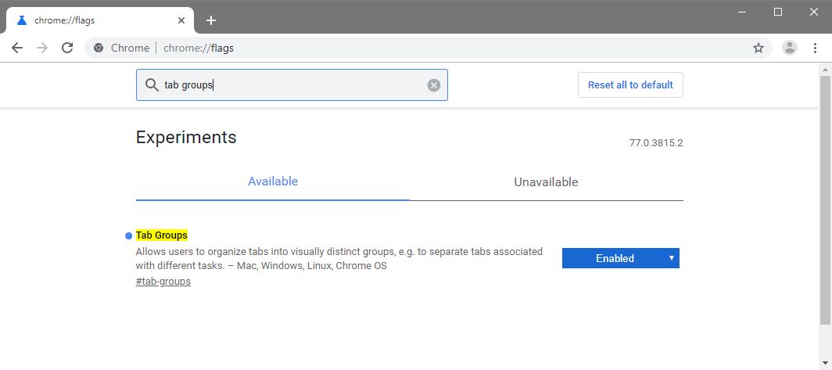This screenshot has height=370, width=832.
Task: Bookmark this page with the star icon
Action: pyautogui.click(x=758, y=48)
